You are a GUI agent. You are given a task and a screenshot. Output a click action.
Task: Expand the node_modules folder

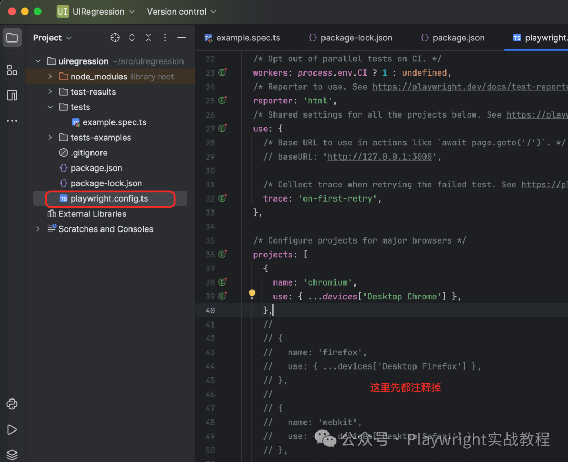[x=50, y=77]
